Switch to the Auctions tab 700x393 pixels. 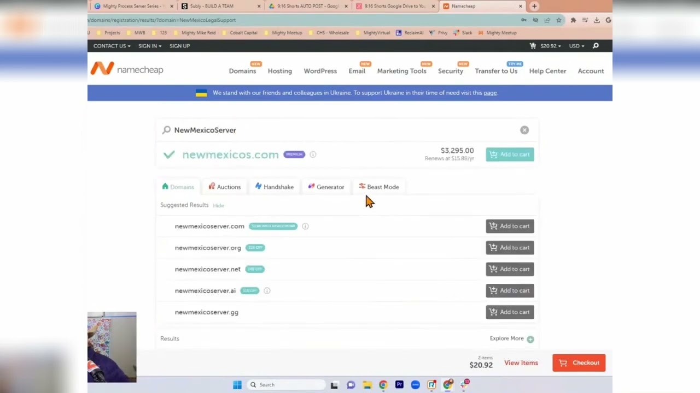[x=224, y=187]
